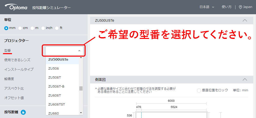The height and width of the screenshot is (118, 256).
Task: Click the location pin icon next to Japan
Action: pyautogui.click(x=240, y=7)
